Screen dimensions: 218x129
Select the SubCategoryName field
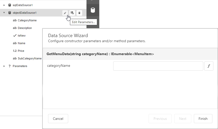click(30, 58)
